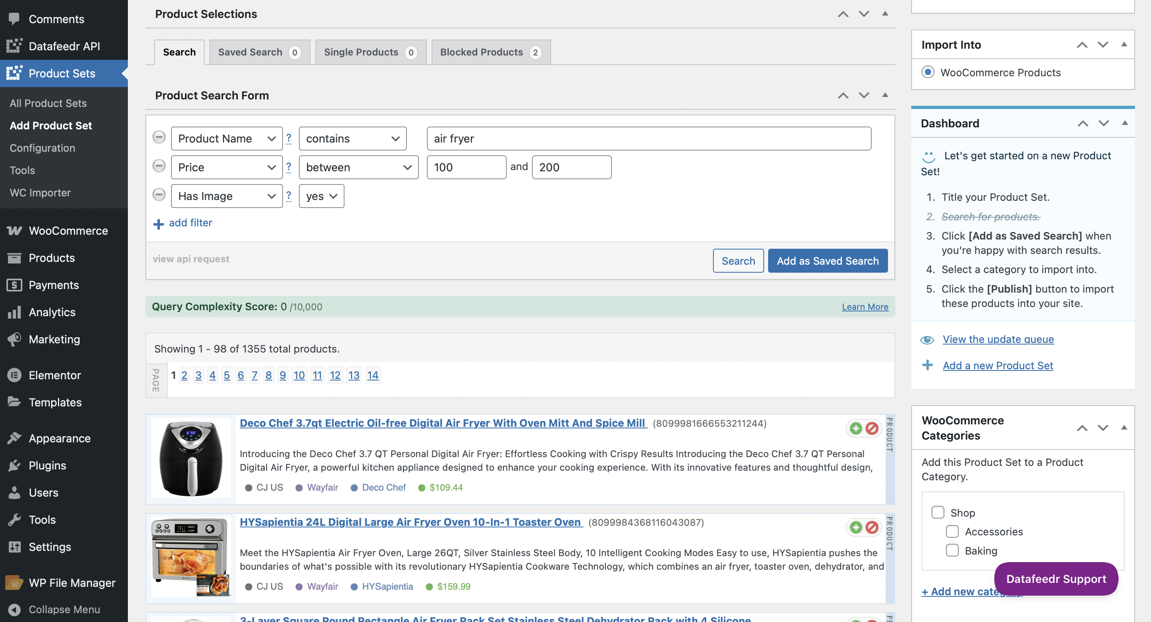The width and height of the screenshot is (1151, 622).
Task: Click the Search button
Action: [738, 261]
